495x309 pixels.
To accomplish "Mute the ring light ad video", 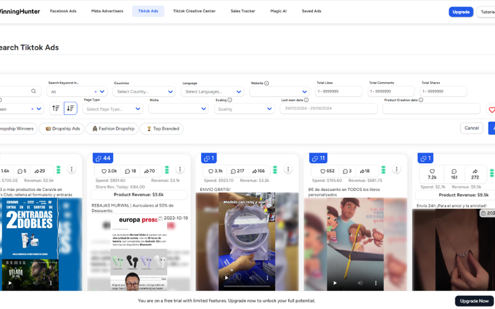I will 252,277.
